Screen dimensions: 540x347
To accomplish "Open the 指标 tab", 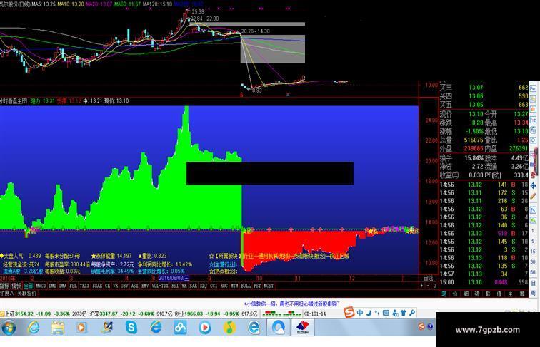I will tap(4, 286).
